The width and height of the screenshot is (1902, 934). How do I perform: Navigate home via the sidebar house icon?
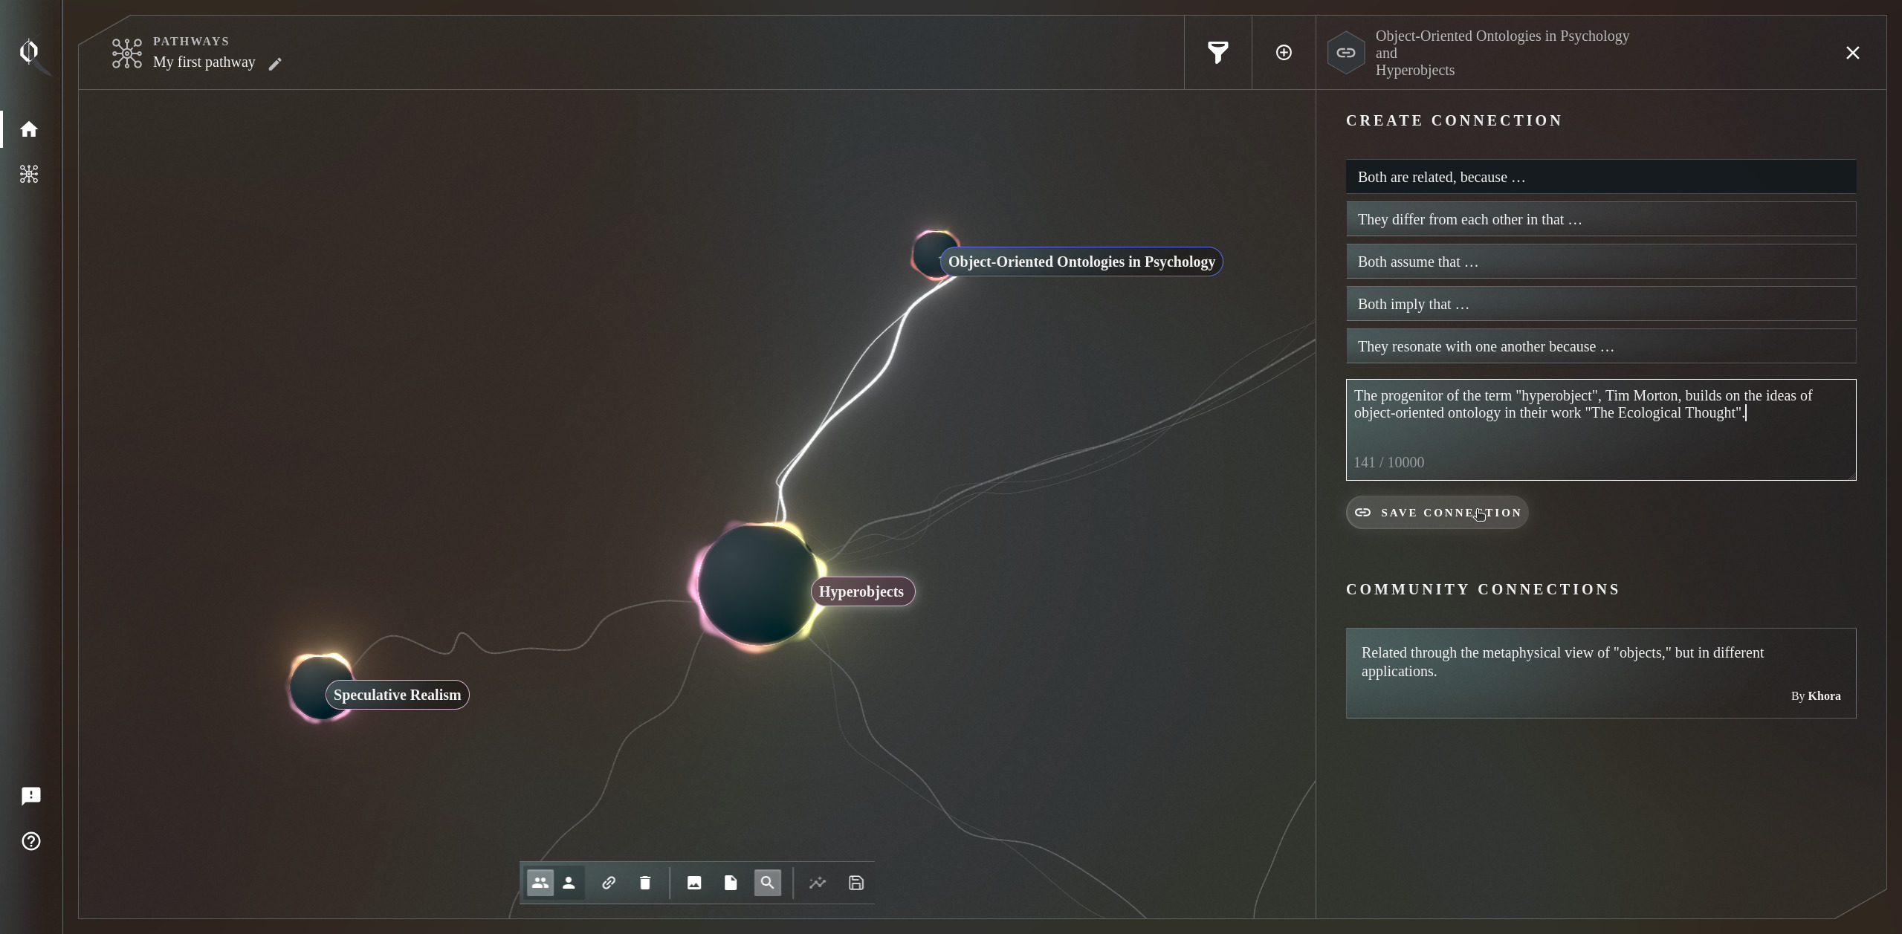[x=30, y=129]
